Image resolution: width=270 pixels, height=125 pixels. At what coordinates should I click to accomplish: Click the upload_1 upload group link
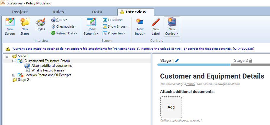pos(196,121)
